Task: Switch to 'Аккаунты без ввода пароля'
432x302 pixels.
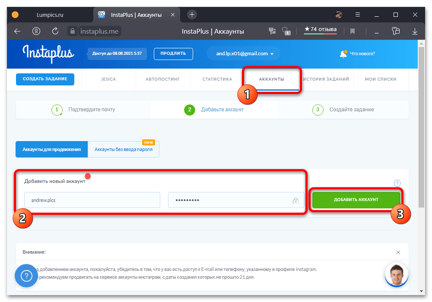Action: (123, 149)
